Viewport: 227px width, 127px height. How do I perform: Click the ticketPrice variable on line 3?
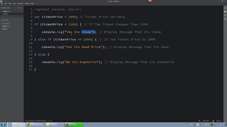tap(52, 17)
